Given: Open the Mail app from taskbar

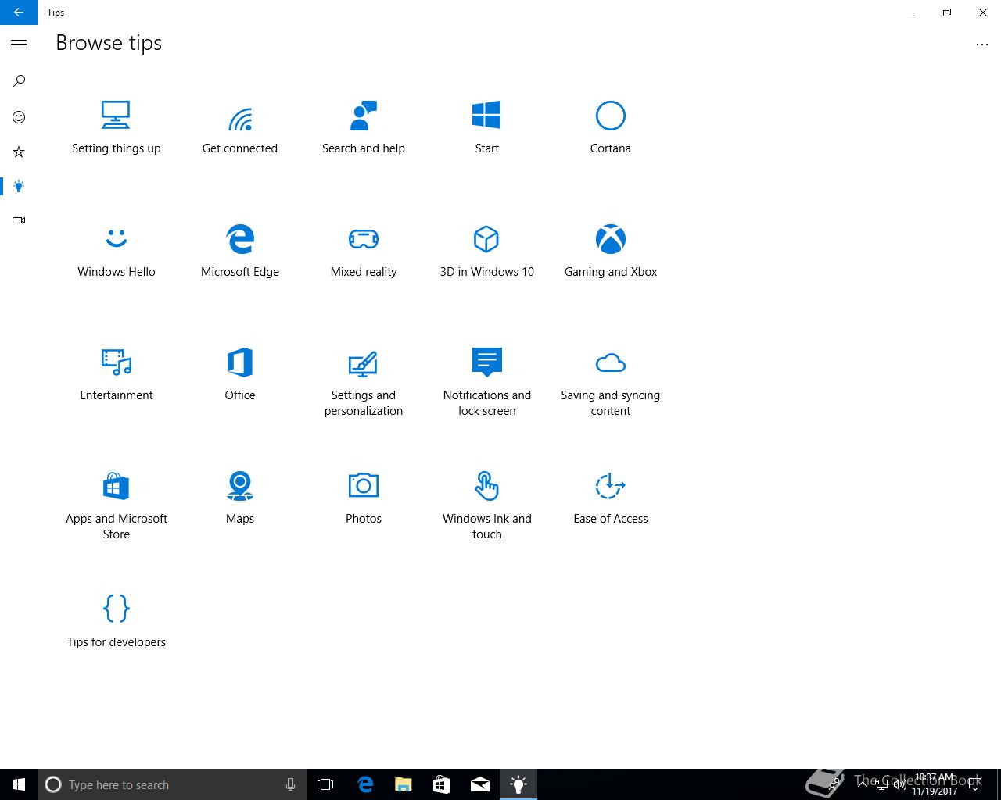Looking at the screenshot, I should [x=480, y=784].
